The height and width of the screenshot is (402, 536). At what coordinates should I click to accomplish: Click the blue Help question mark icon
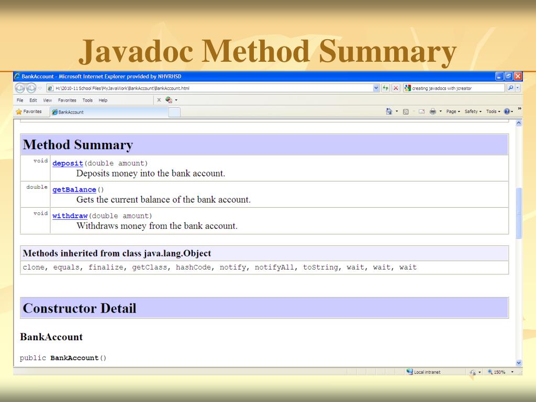tap(507, 111)
